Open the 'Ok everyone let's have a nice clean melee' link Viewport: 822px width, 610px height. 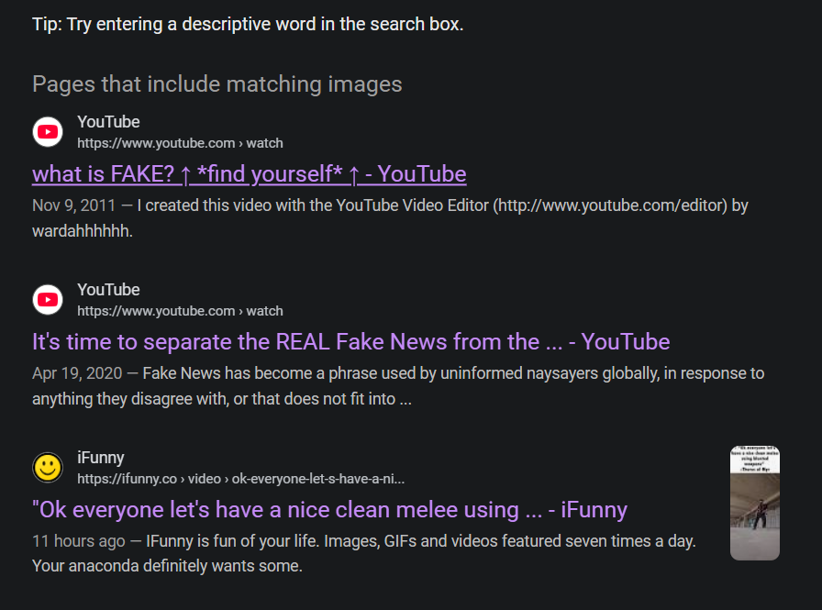pyautogui.click(x=329, y=509)
